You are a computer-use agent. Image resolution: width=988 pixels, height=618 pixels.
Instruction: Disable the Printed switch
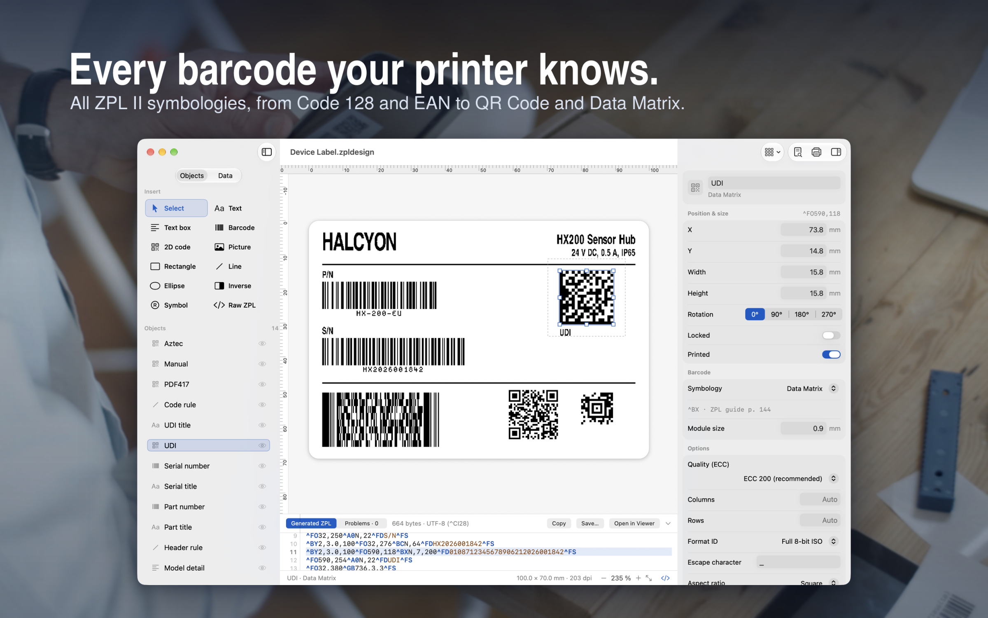click(831, 354)
